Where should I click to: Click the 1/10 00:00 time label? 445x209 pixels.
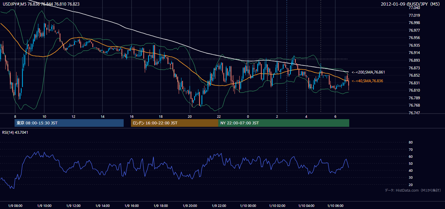pyautogui.click(x=248, y=206)
